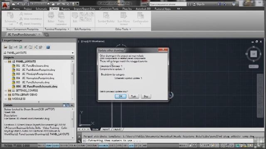The width and height of the screenshot is (266, 149).
Task: Collapse the Details section header arrow
Action: [x=72, y=105]
